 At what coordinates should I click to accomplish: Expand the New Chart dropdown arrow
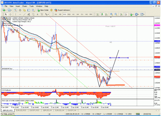coord(6,10)
